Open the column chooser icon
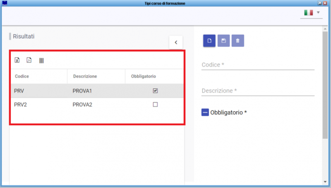The image size is (331, 188). tap(41, 61)
